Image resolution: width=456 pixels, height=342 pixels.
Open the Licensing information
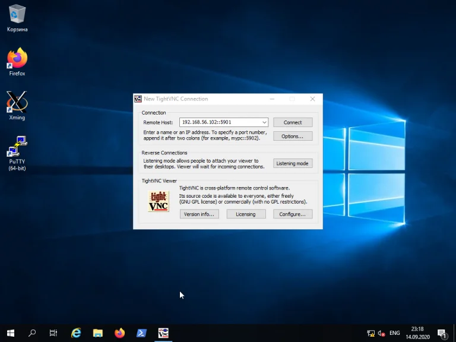pos(246,214)
